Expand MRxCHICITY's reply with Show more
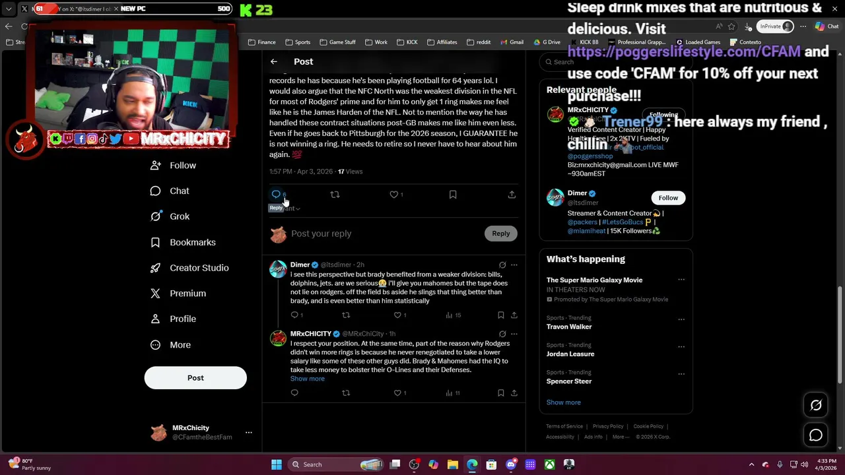 click(307, 379)
